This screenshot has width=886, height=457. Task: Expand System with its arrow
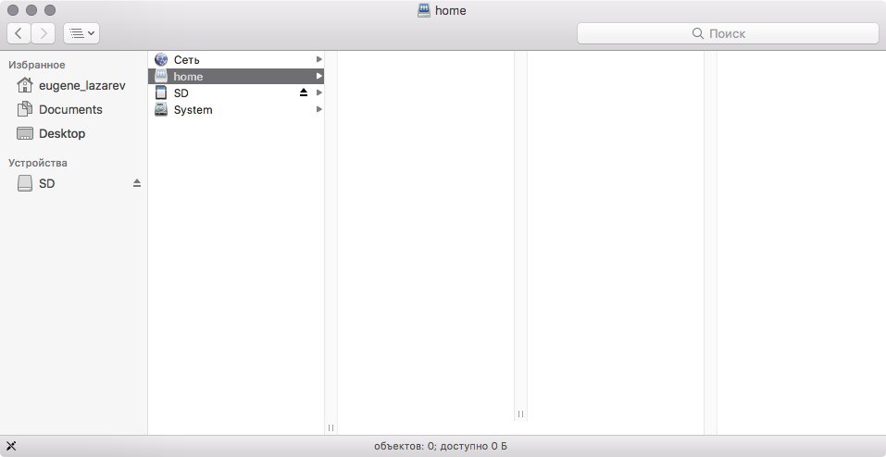coord(319,109)
